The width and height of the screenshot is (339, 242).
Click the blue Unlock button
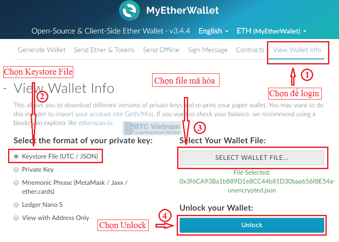(252, 225)
